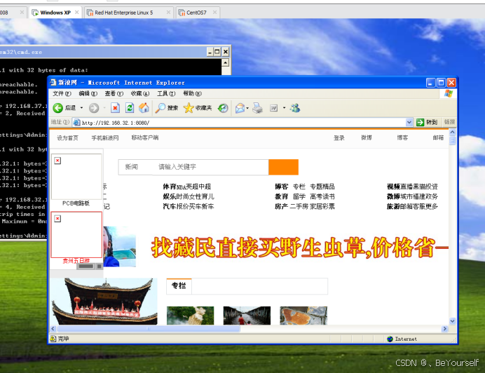The image size is (485, 373).
Task: Open Favorites with the star icon
Action: (189, 108)
